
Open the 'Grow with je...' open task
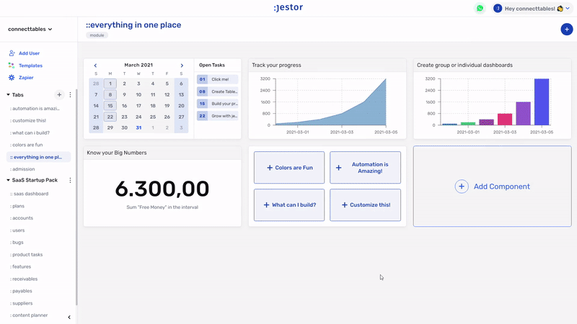point(218,116)
